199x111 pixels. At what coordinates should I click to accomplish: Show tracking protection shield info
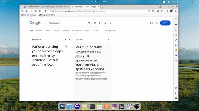click(x=50, y=11)
